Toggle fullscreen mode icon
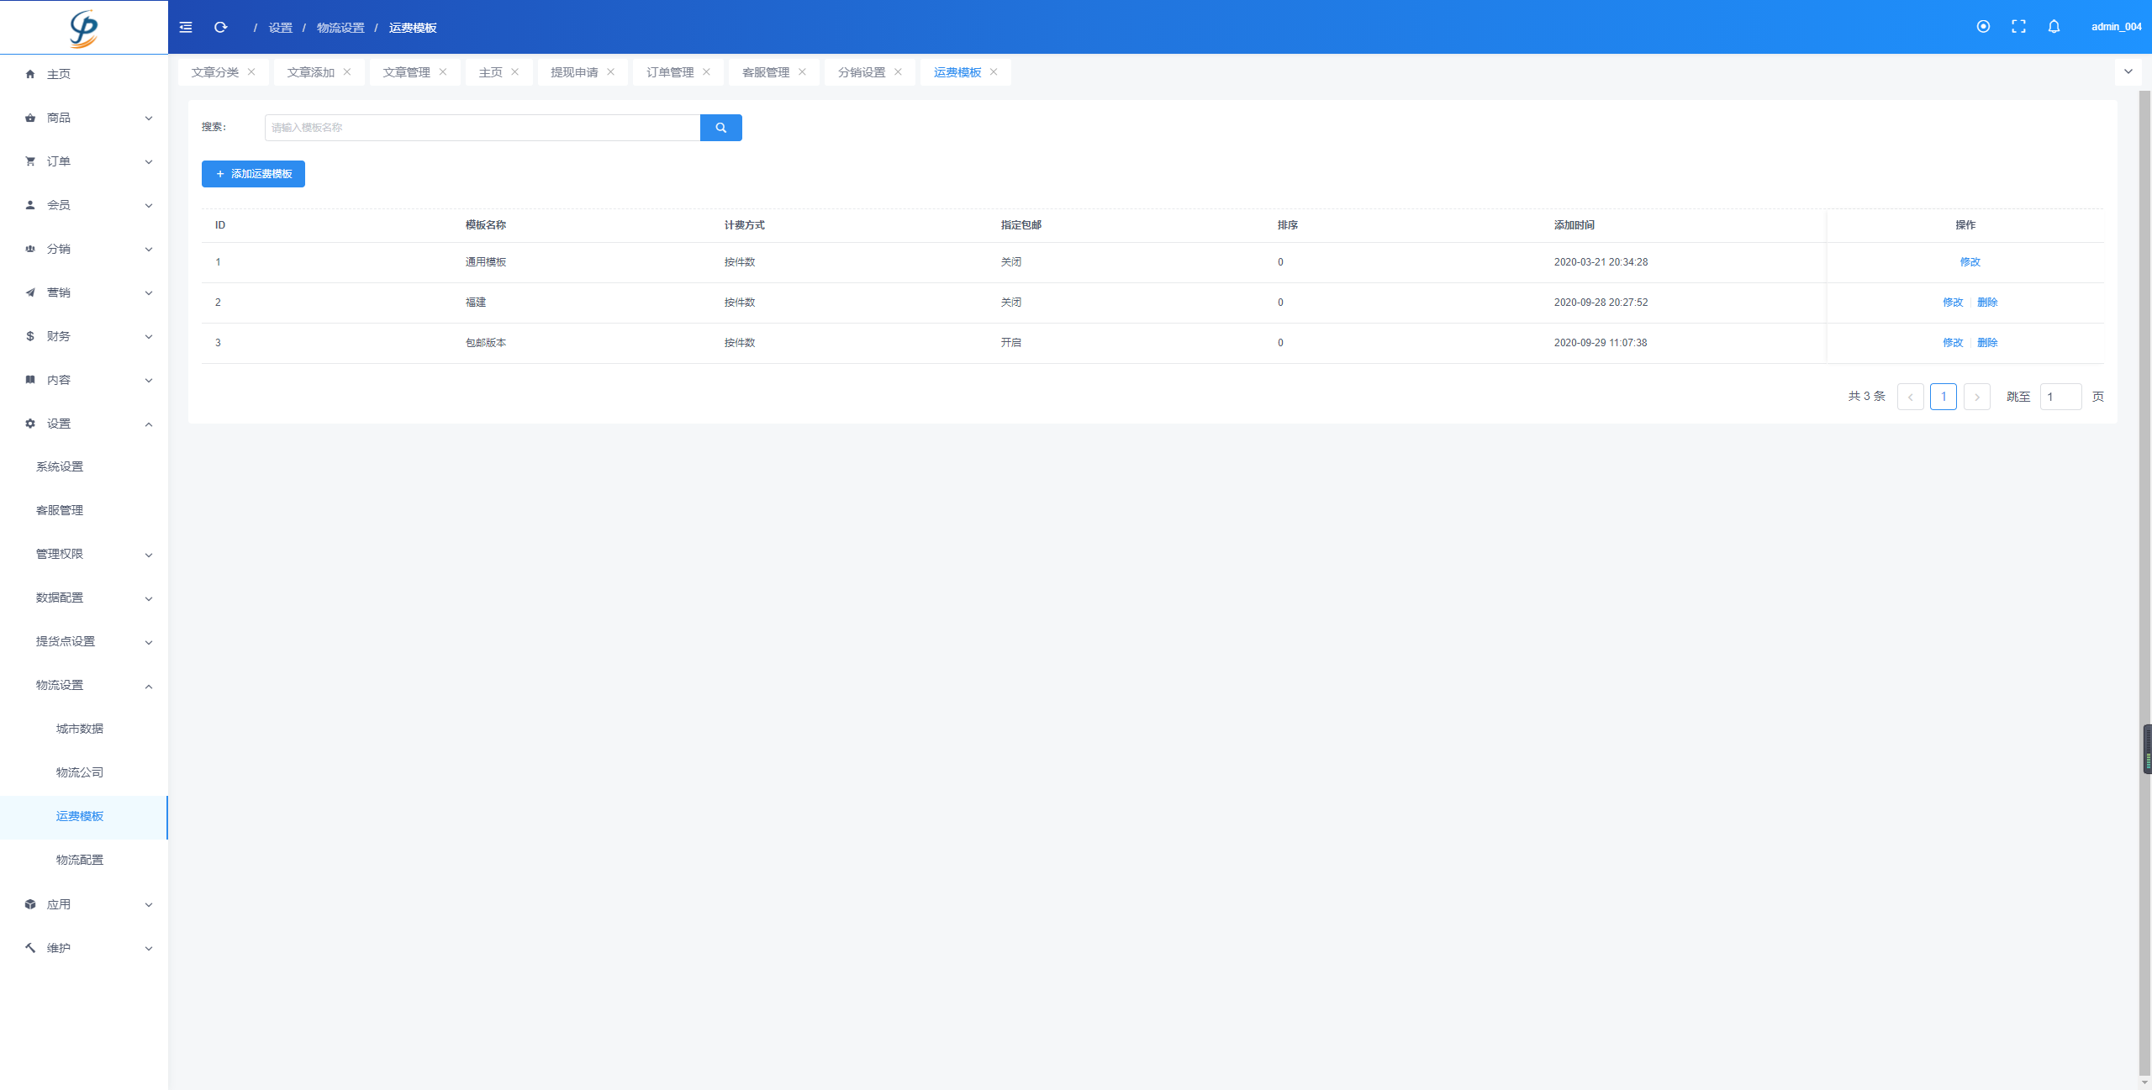Viewport: 2152px width, 1090px height. click(x=2018, y=27)
